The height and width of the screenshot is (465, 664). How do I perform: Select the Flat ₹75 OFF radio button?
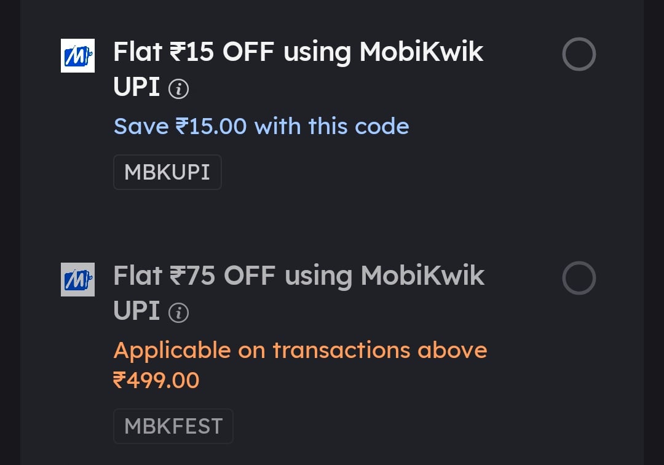579,278
